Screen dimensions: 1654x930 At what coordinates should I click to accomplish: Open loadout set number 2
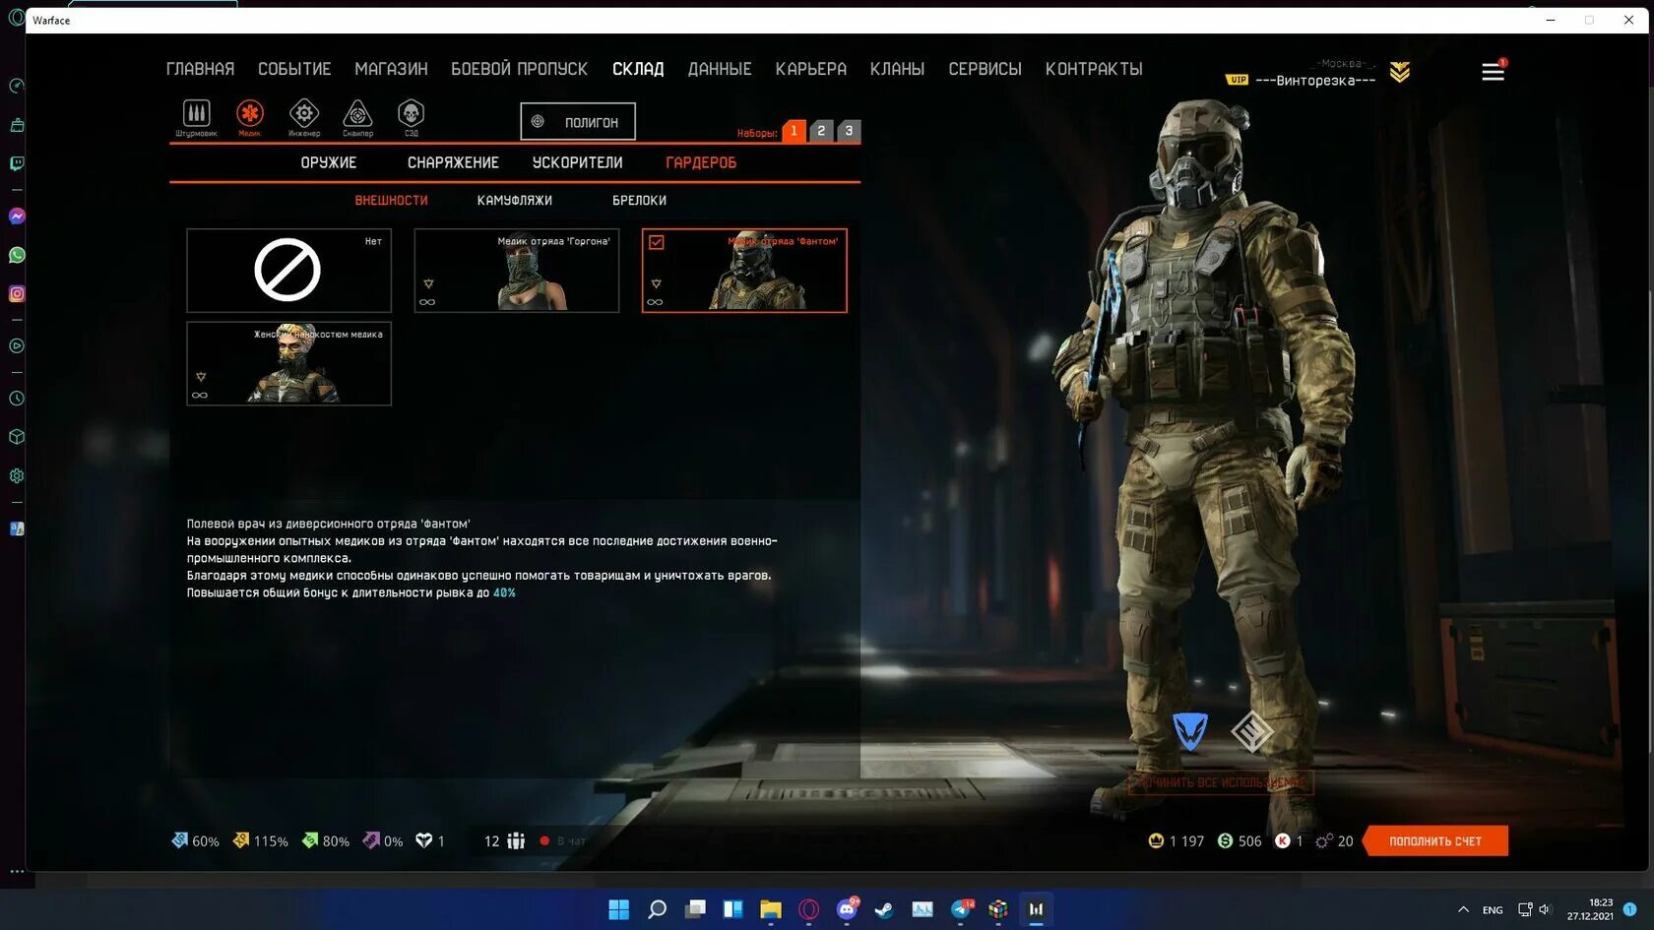[x=821, y=130]
